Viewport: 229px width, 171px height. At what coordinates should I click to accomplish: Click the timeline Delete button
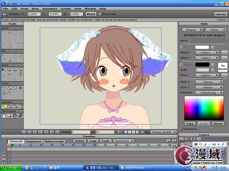[x=80, y=141]
